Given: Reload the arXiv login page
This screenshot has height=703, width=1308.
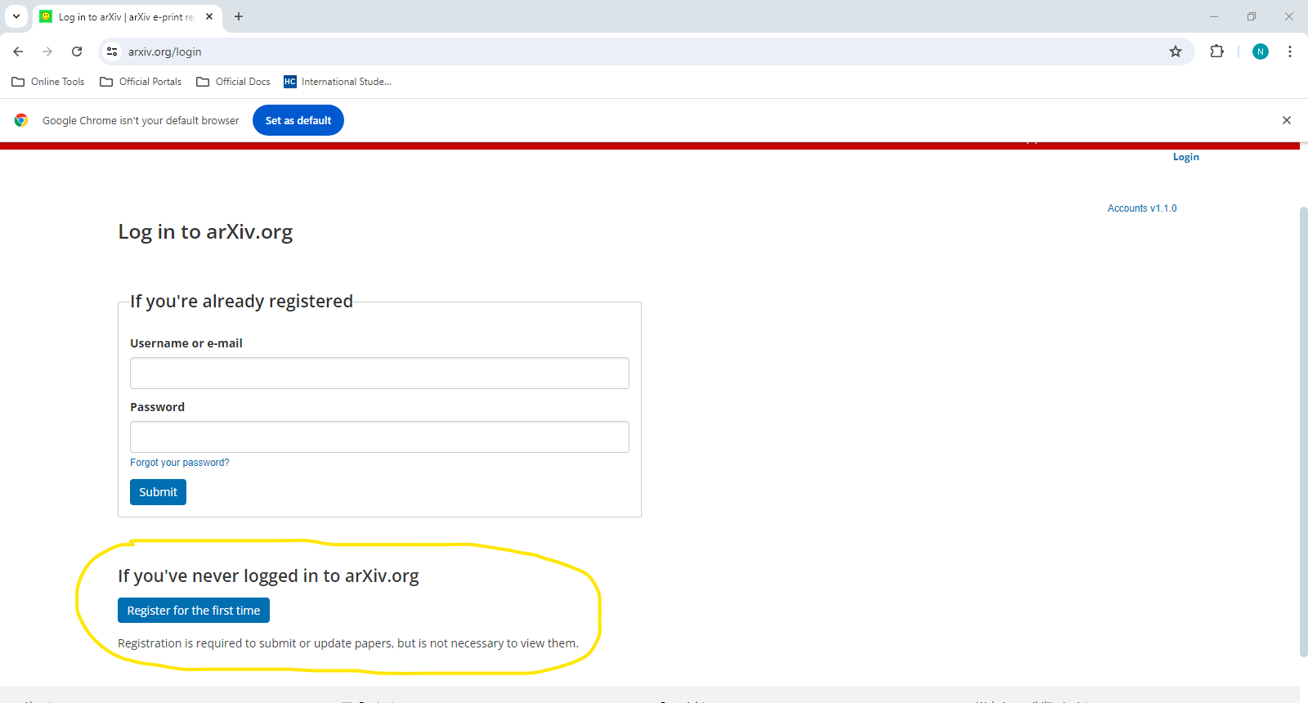Looking at the screenshot, I should [77, 51].
